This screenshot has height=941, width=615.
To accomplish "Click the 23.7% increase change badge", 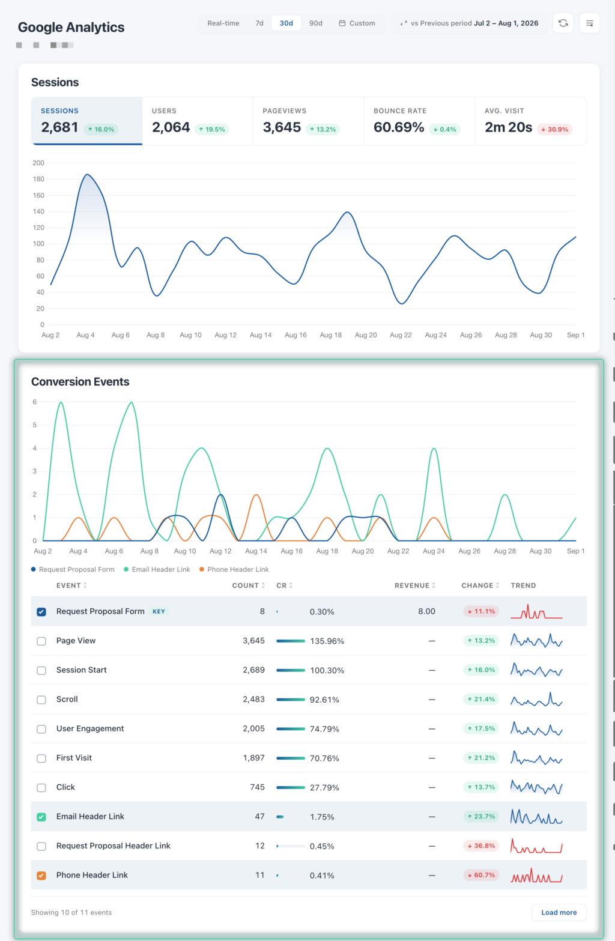I will click(x=481, y=816).
